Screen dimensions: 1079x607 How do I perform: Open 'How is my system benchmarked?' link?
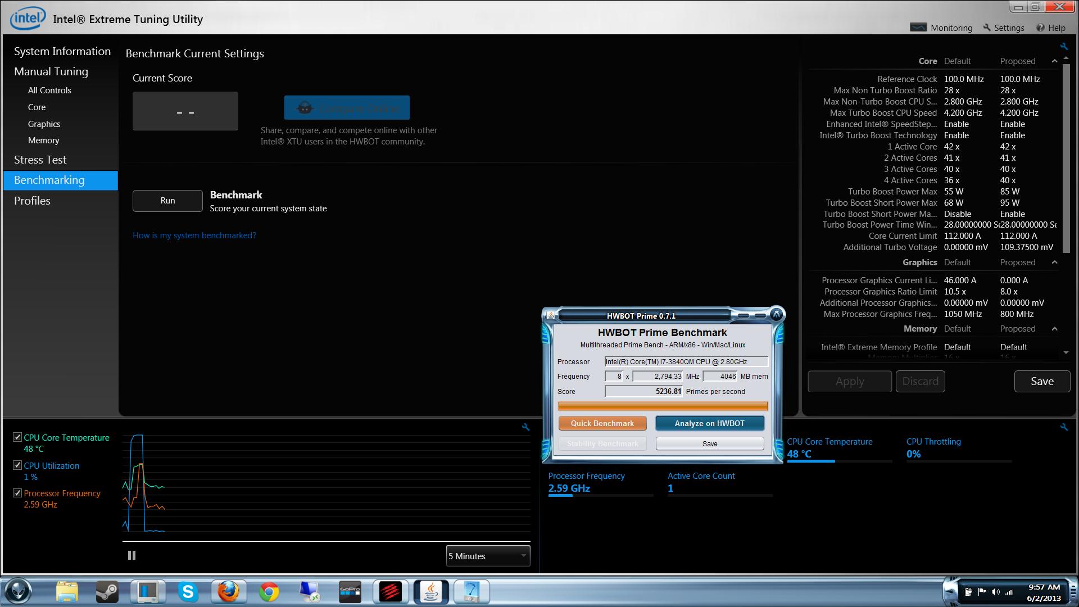click(194, 235)
